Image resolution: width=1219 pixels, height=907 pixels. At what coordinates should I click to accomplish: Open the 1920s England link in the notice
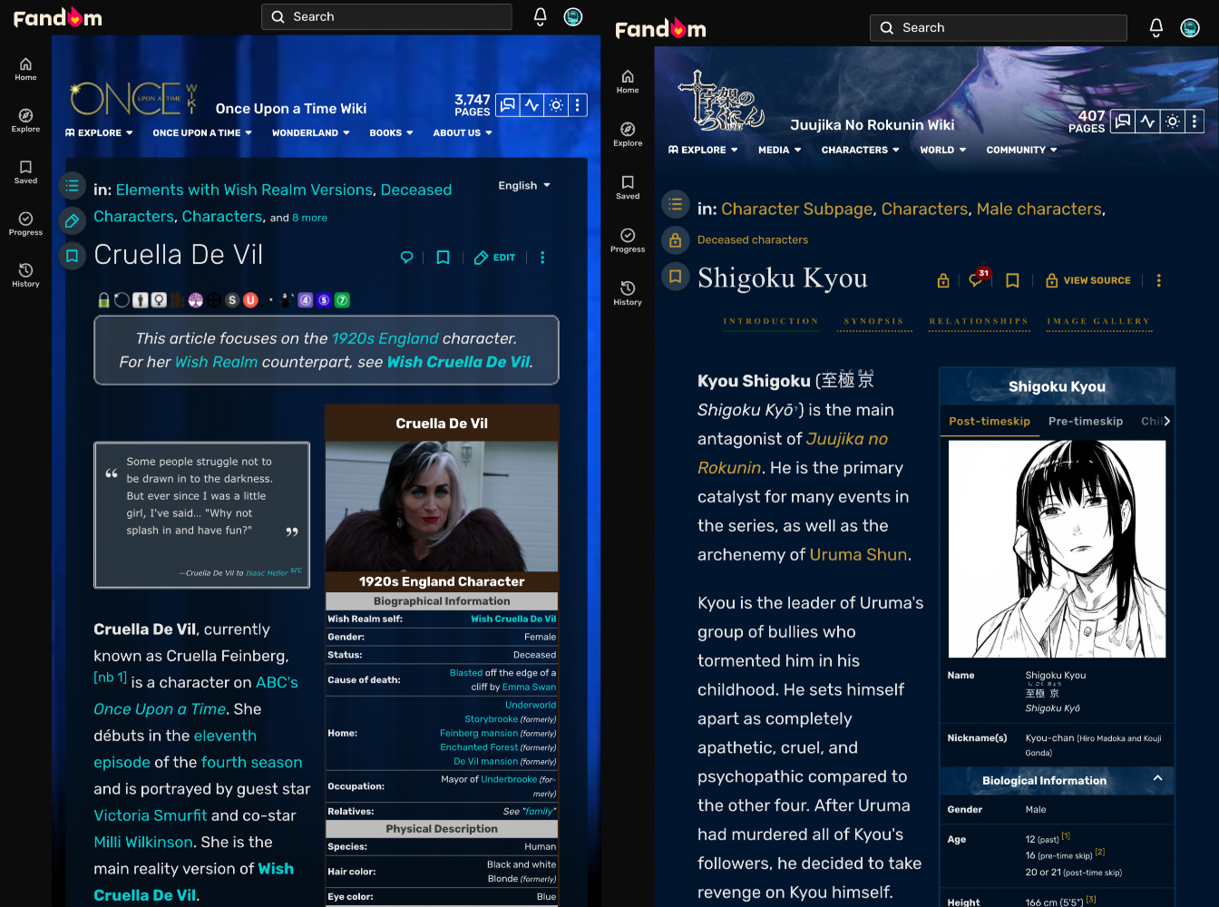tap(385, 339)
